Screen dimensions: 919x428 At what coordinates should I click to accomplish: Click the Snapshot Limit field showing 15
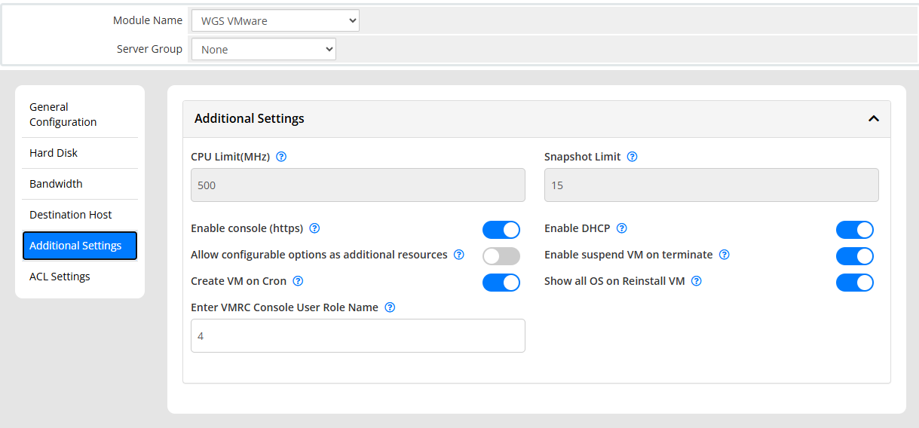tap(712, 185)
